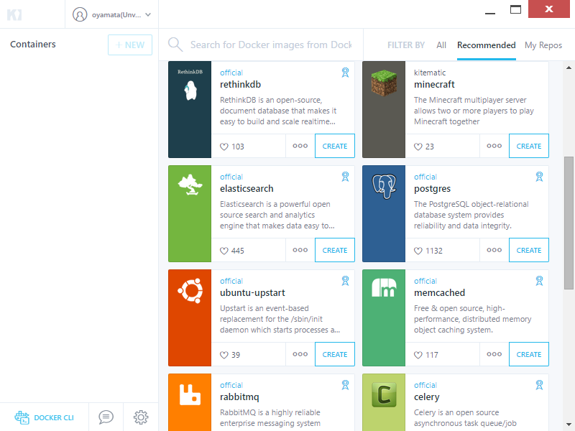575x431 pixels.
Task: Click the official badge ribbon on memcached
Action: pos(539,280)
